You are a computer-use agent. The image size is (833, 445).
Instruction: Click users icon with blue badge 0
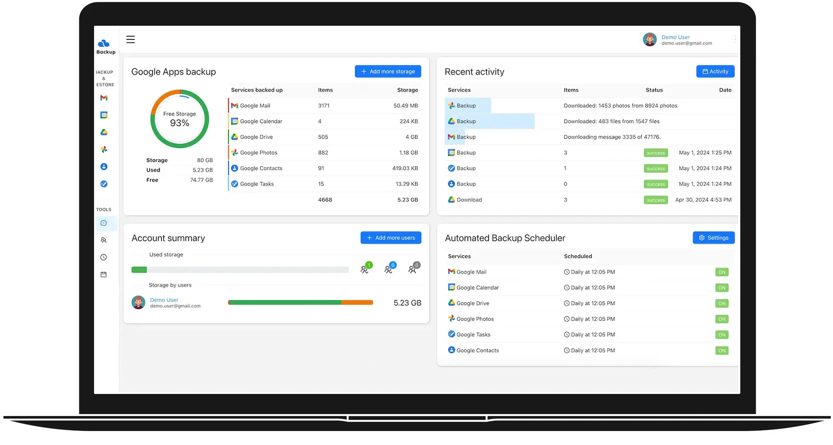click(389, 268)
